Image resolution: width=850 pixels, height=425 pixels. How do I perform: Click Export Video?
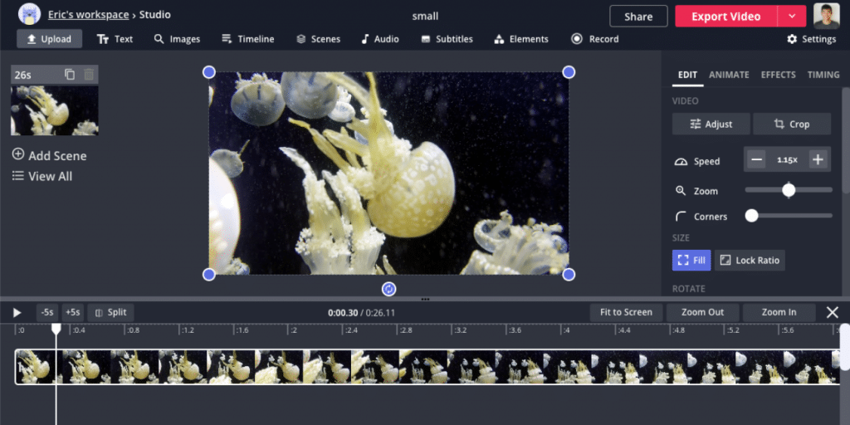tap(725, 17)
